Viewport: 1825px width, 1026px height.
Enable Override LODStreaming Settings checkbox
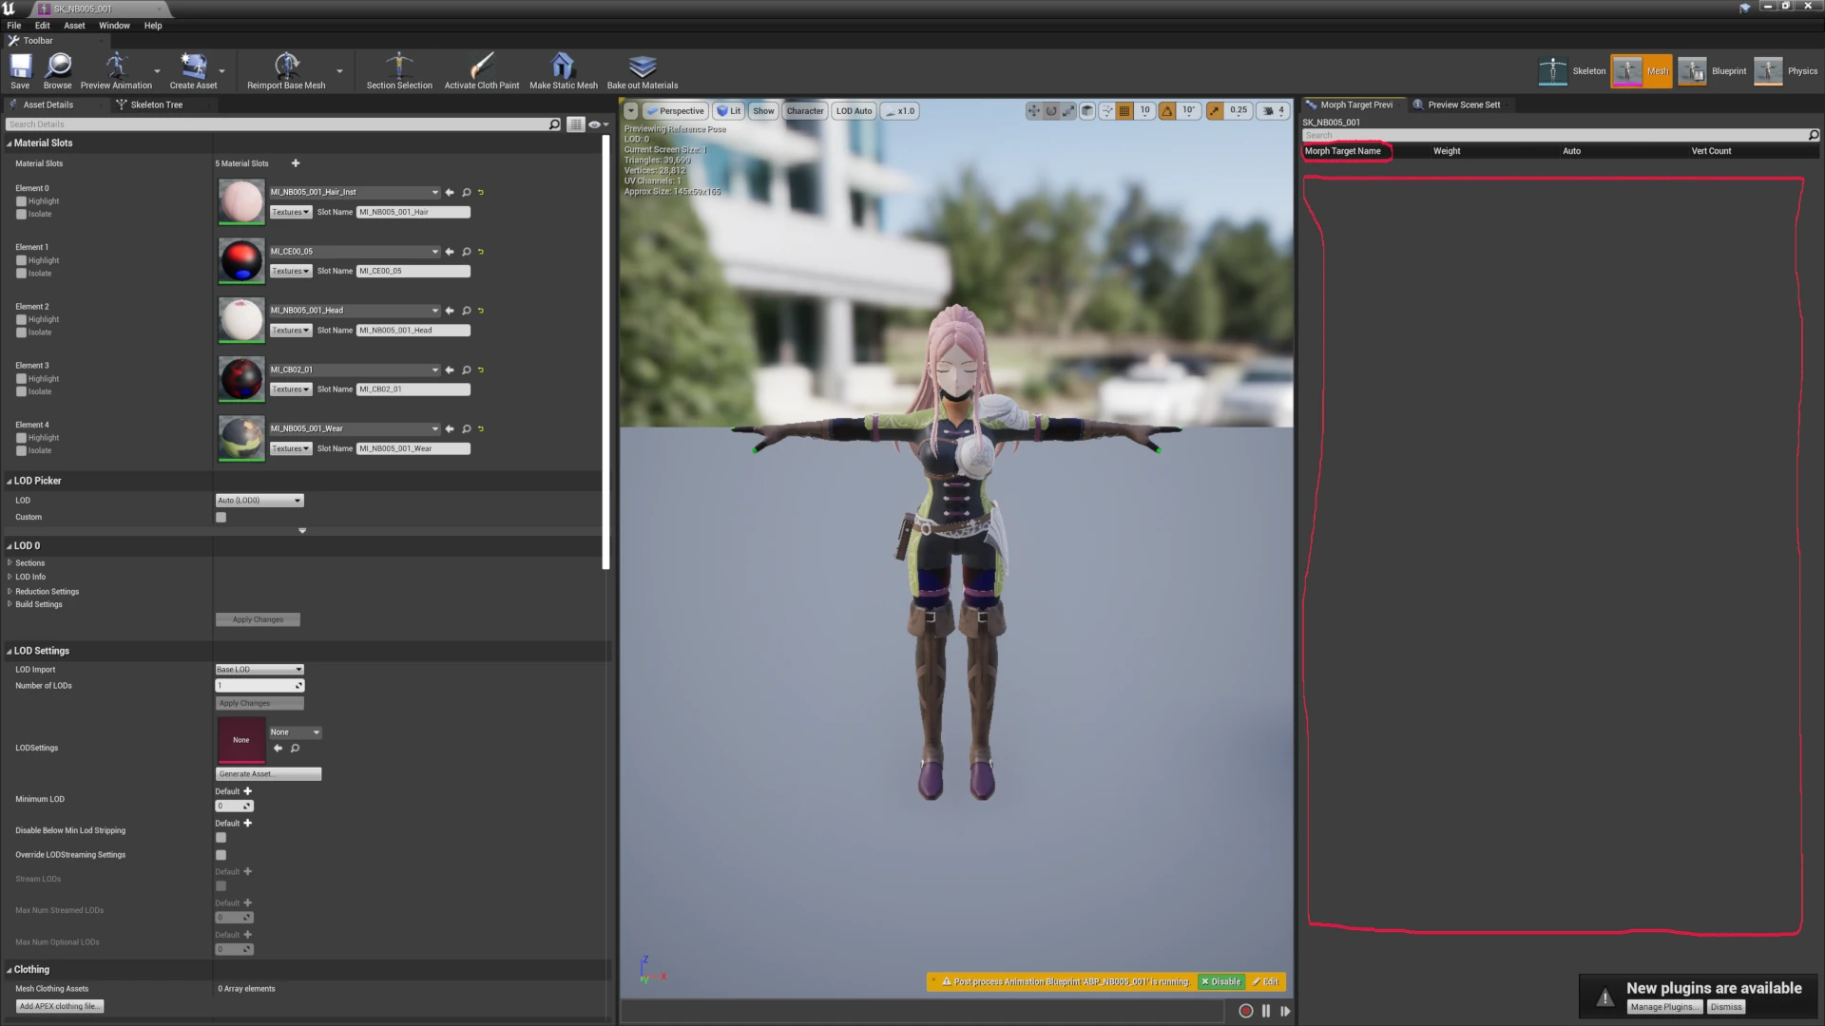point(221,855)
